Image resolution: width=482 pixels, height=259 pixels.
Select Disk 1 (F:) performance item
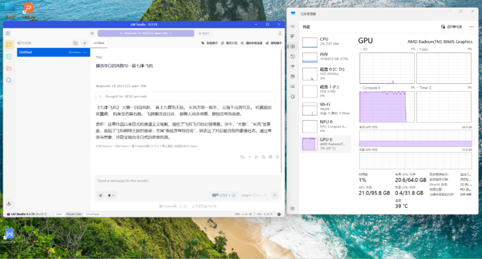(325, 91)
